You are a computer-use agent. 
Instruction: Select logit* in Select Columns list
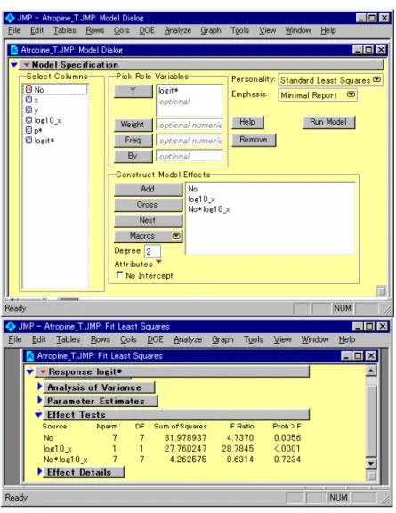pos(44,141)
